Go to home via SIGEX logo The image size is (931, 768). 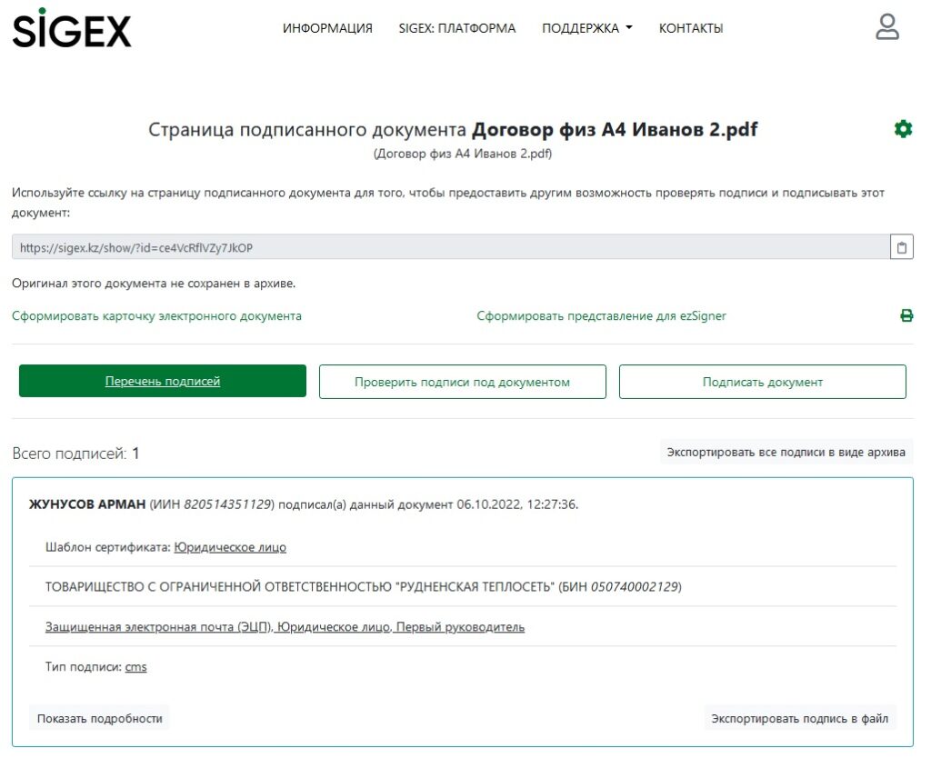(71, 28)
